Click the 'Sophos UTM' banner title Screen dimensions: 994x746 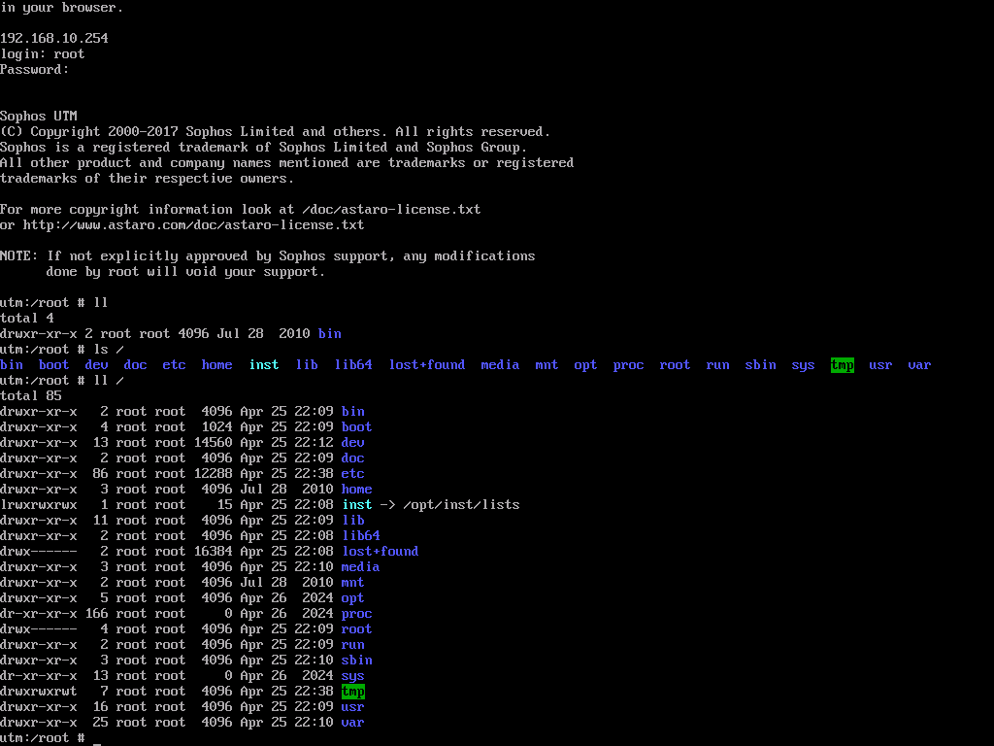tap(39, 117)
